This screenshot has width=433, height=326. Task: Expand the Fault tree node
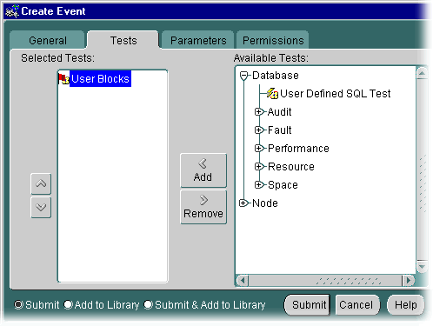click(258, 130)
